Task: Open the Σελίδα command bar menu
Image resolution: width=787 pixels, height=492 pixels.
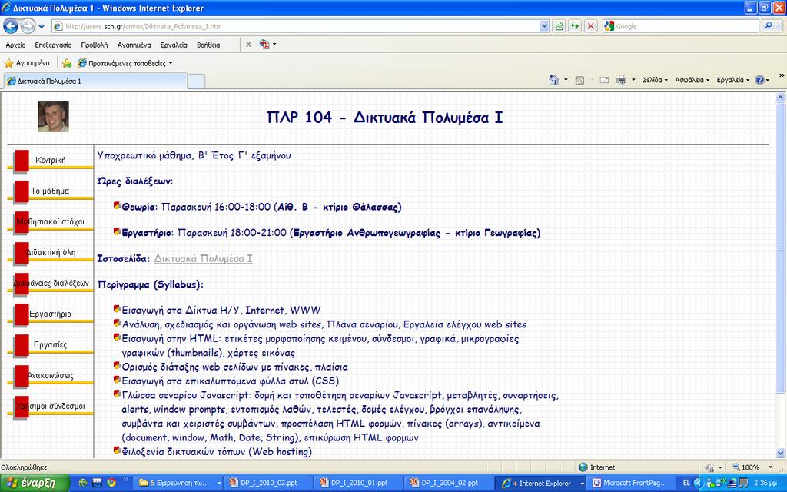Action: click(x=655, y=80)
